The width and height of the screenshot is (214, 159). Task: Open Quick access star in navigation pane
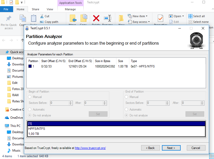[x=7, y=52]
